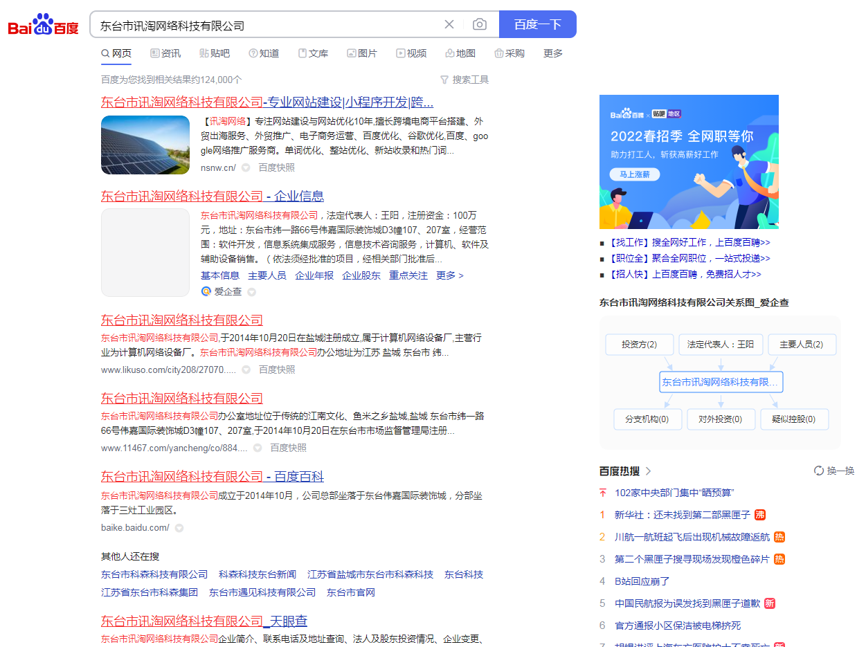Click 主要人员(2) node in graph
857x647 pixels.
click(x=801, y=345)
